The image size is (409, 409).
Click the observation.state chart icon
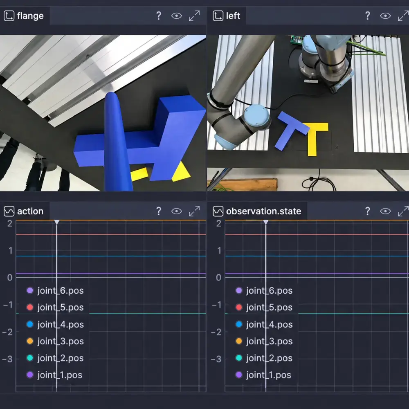218,211
